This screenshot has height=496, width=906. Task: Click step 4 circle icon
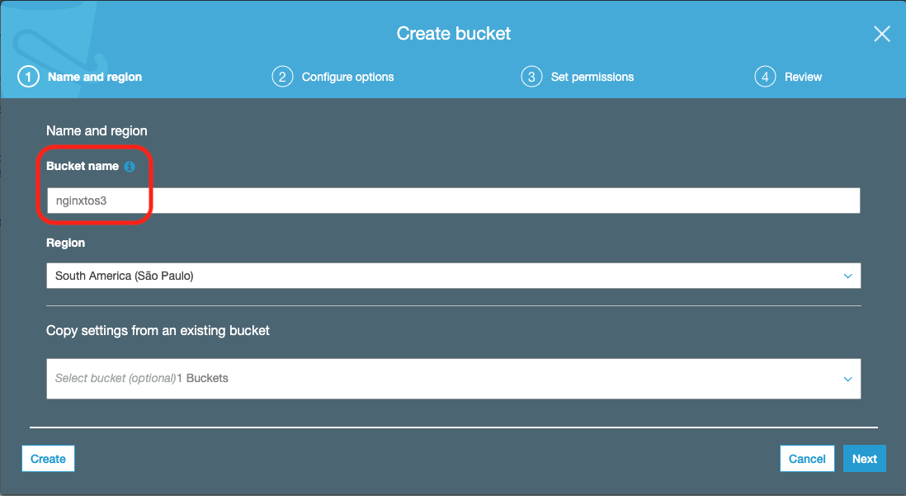[x=765, y=77]
